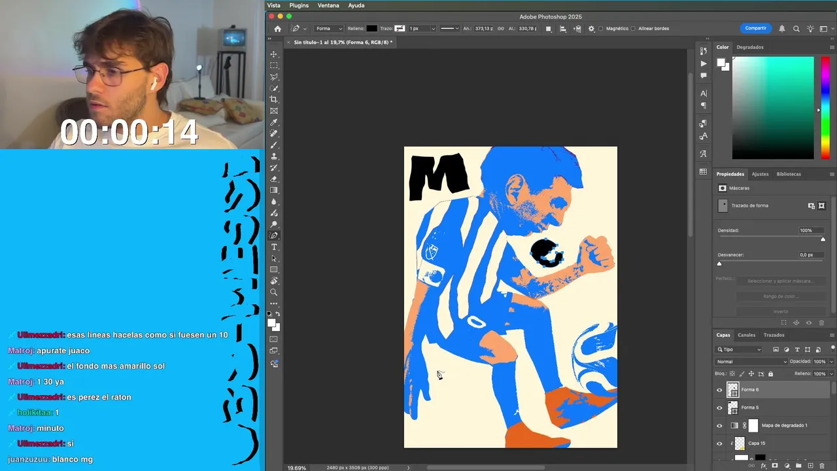Viewport: 837px width, 471px height.
Task: Select the Move tool
Action: [x=274, y=54]
